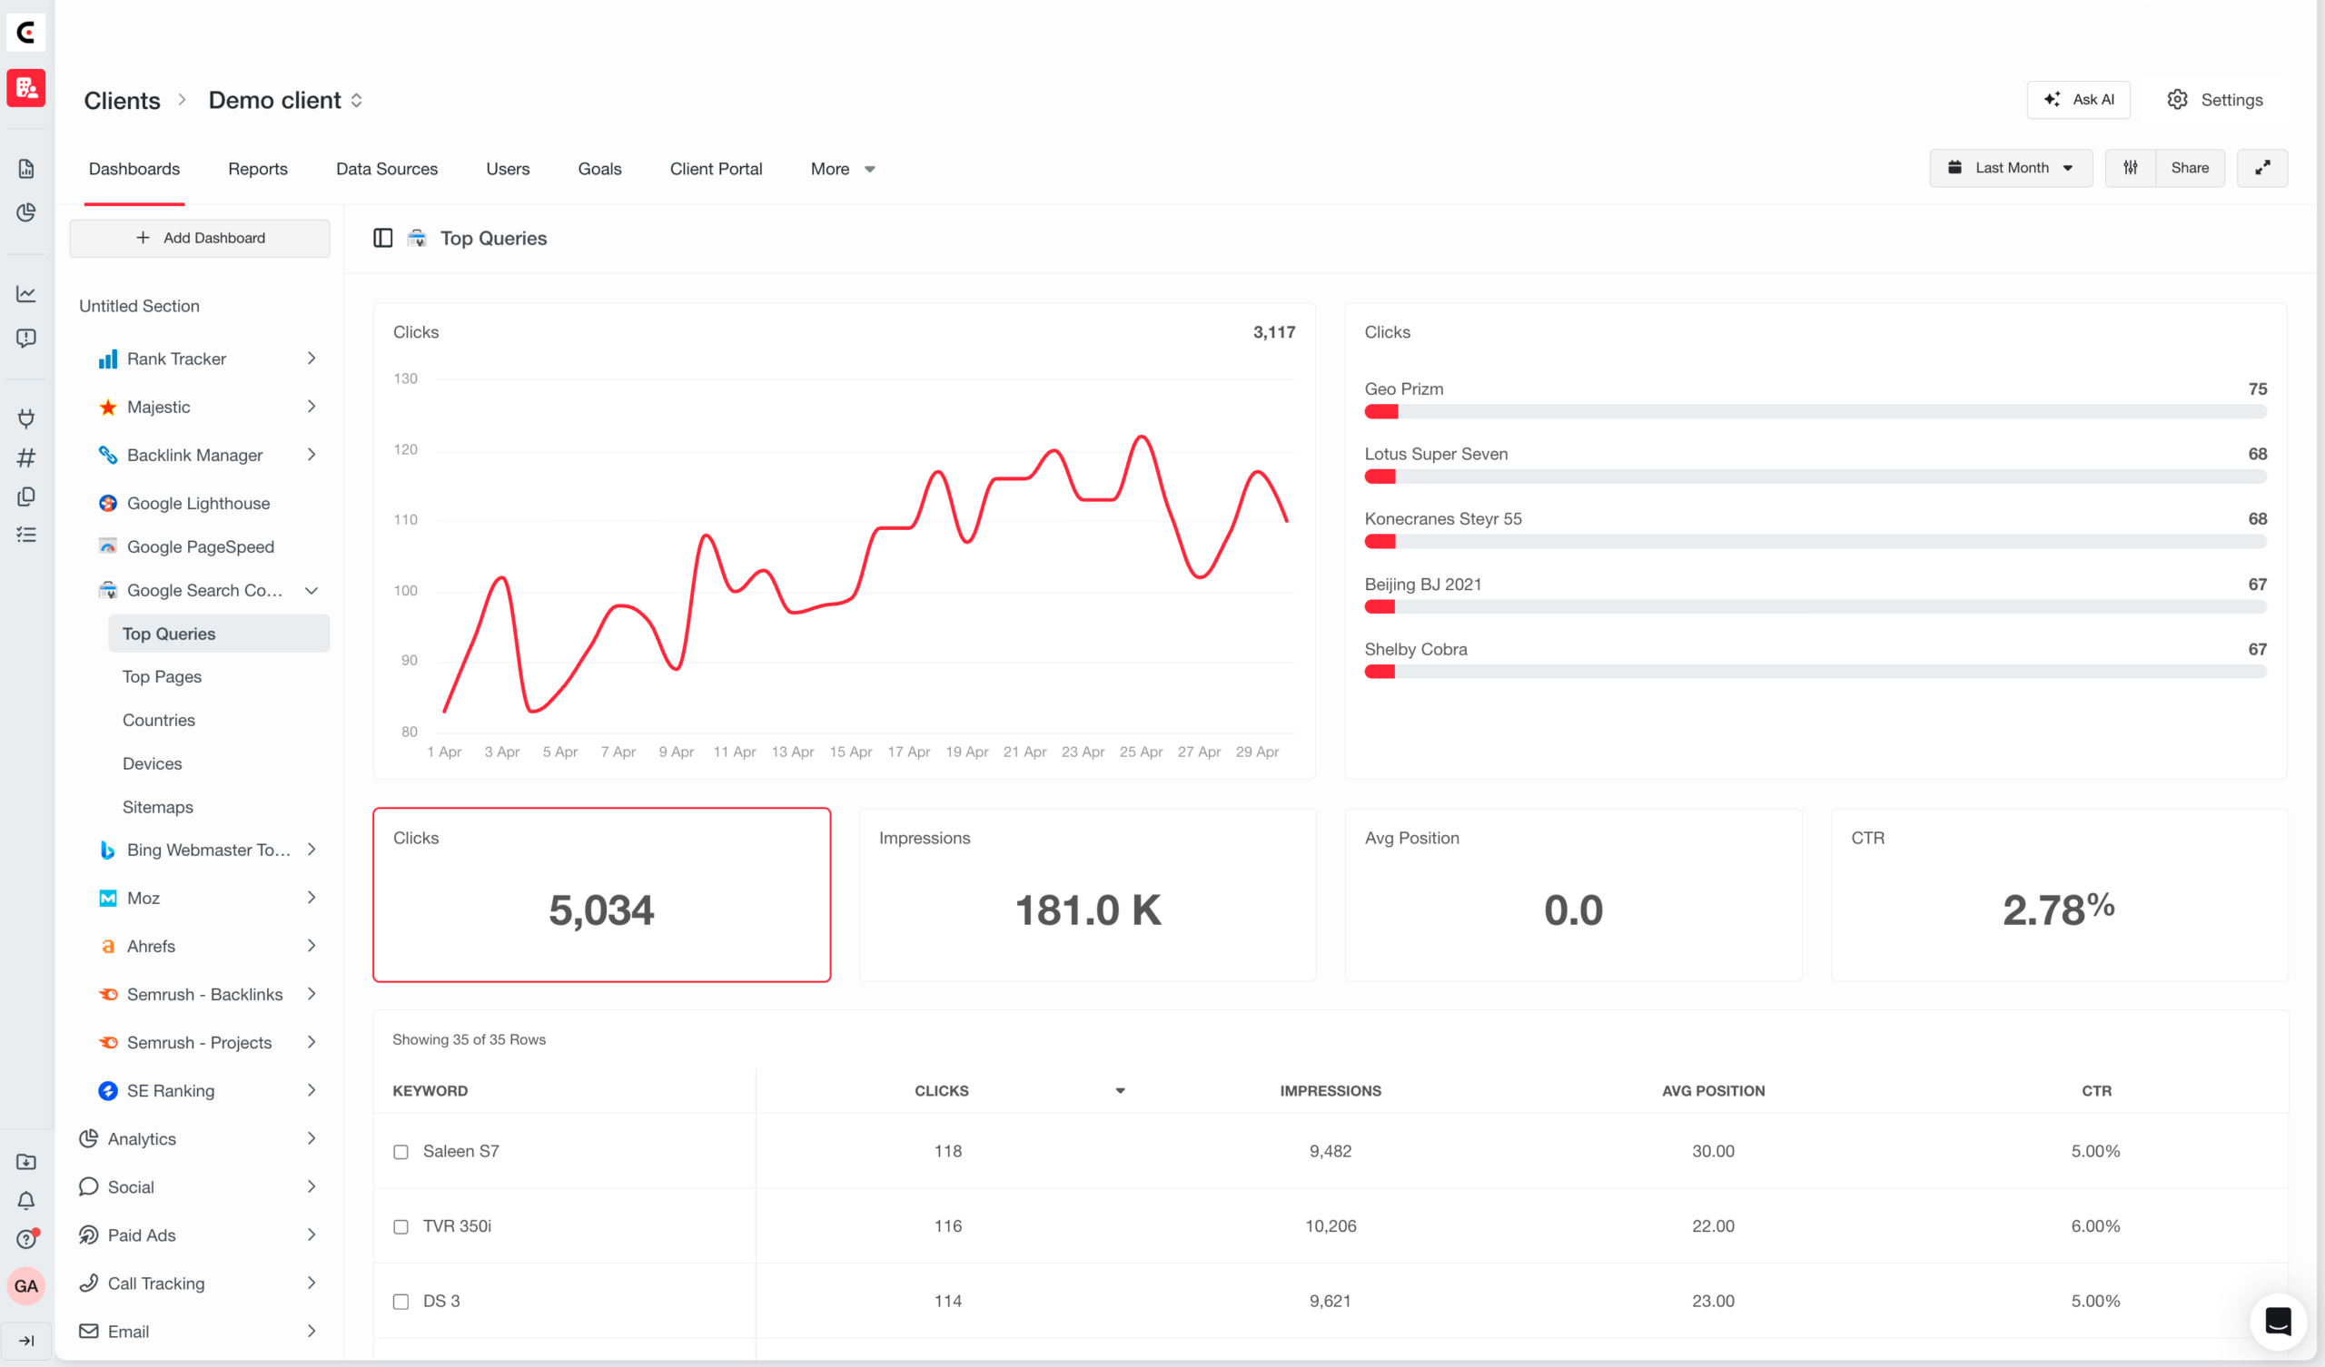Click the Add Dashboard button
This screenshot has width=2325, height=1367.
click(199, 238)
